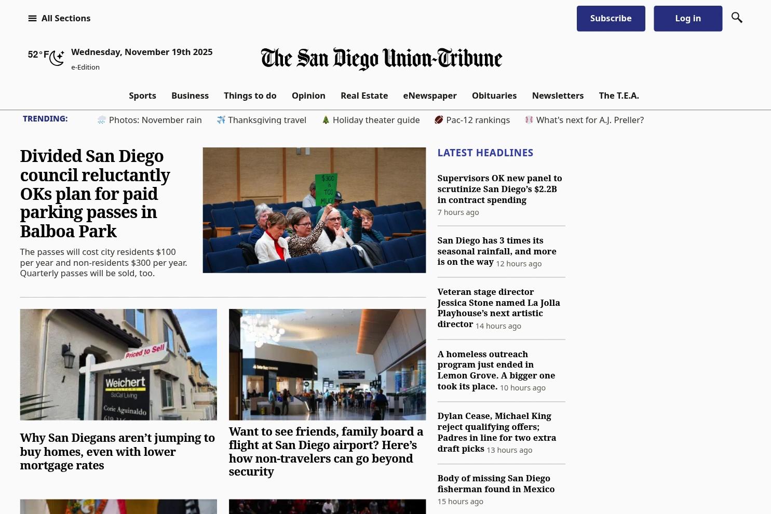771x514 pixels.
Task: Open the Sports section
Action: [x=142, y=96]
